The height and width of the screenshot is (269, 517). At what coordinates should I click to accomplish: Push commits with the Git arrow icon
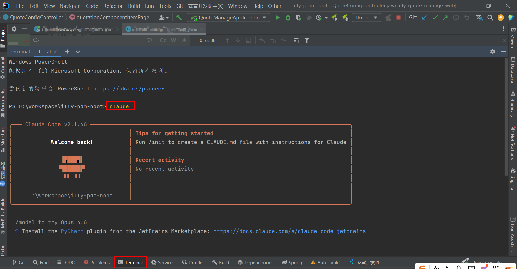coord(445,18)
